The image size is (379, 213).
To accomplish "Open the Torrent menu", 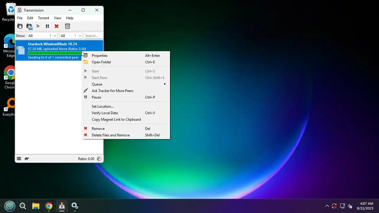I will click(44, 18).
